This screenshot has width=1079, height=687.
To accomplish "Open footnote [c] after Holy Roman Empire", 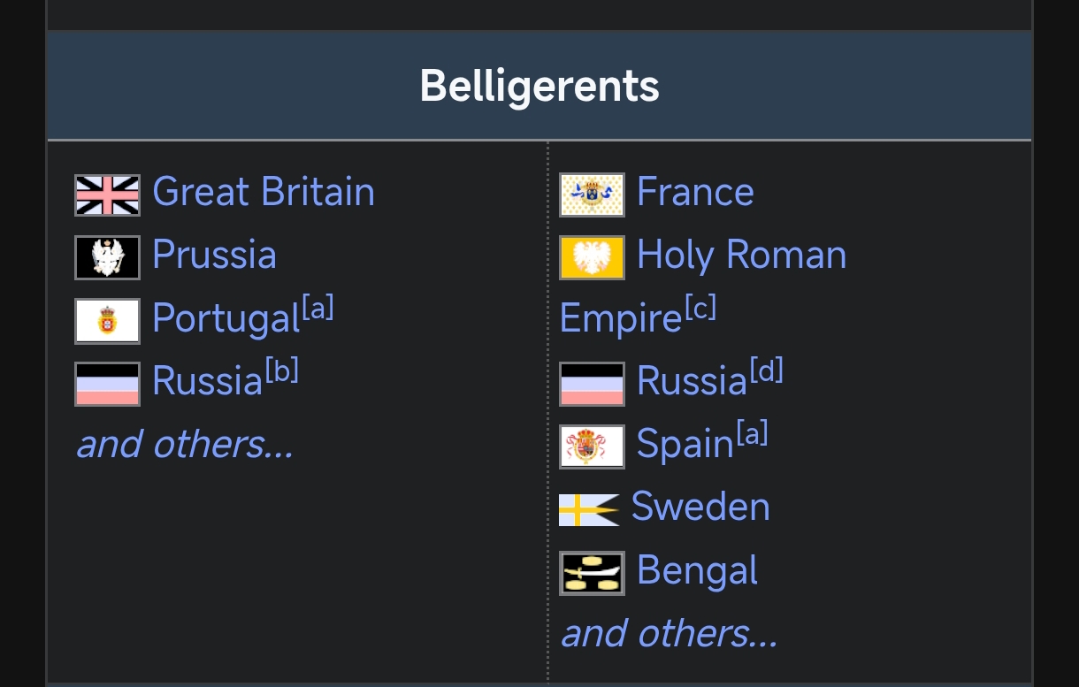I will pyautogui.click(x=699, y=309).
